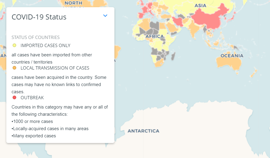
Task: Click the ANTARCTICA continent label
Action: [144, 131]
